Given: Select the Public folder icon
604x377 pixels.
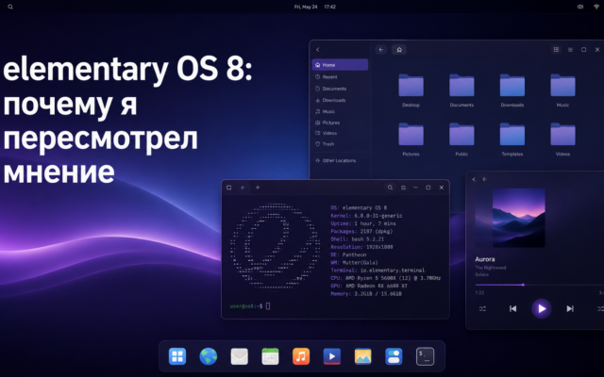Looking at the screenshot, I should click(x=461, y=134).
